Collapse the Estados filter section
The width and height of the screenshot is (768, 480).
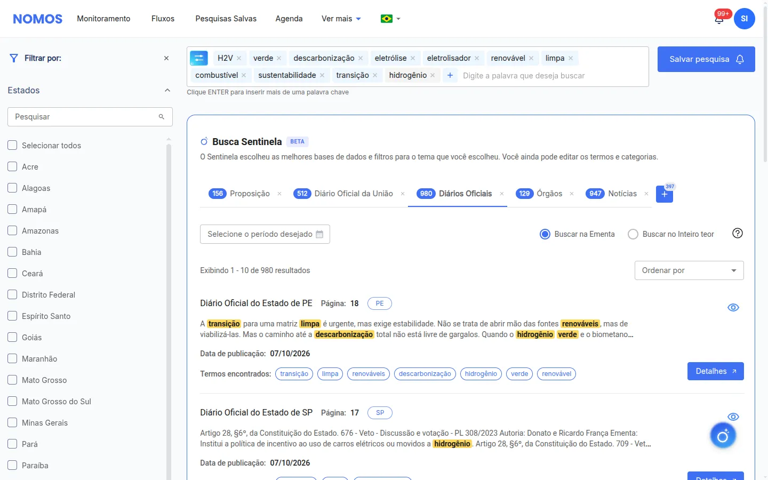click(167, 90)
